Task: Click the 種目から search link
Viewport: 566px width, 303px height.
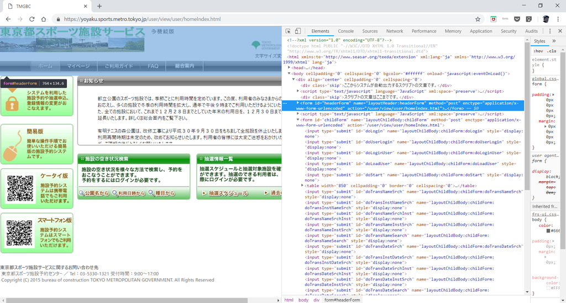Action: (x=161, y=193)
